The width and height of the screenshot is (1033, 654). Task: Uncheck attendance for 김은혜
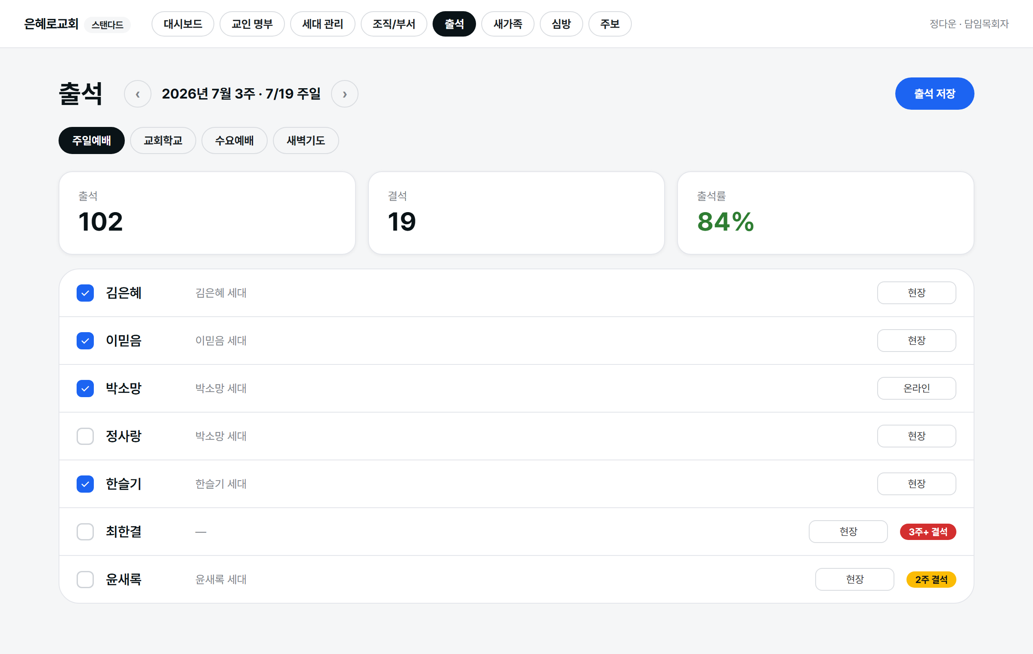click(x=85, y=293)
